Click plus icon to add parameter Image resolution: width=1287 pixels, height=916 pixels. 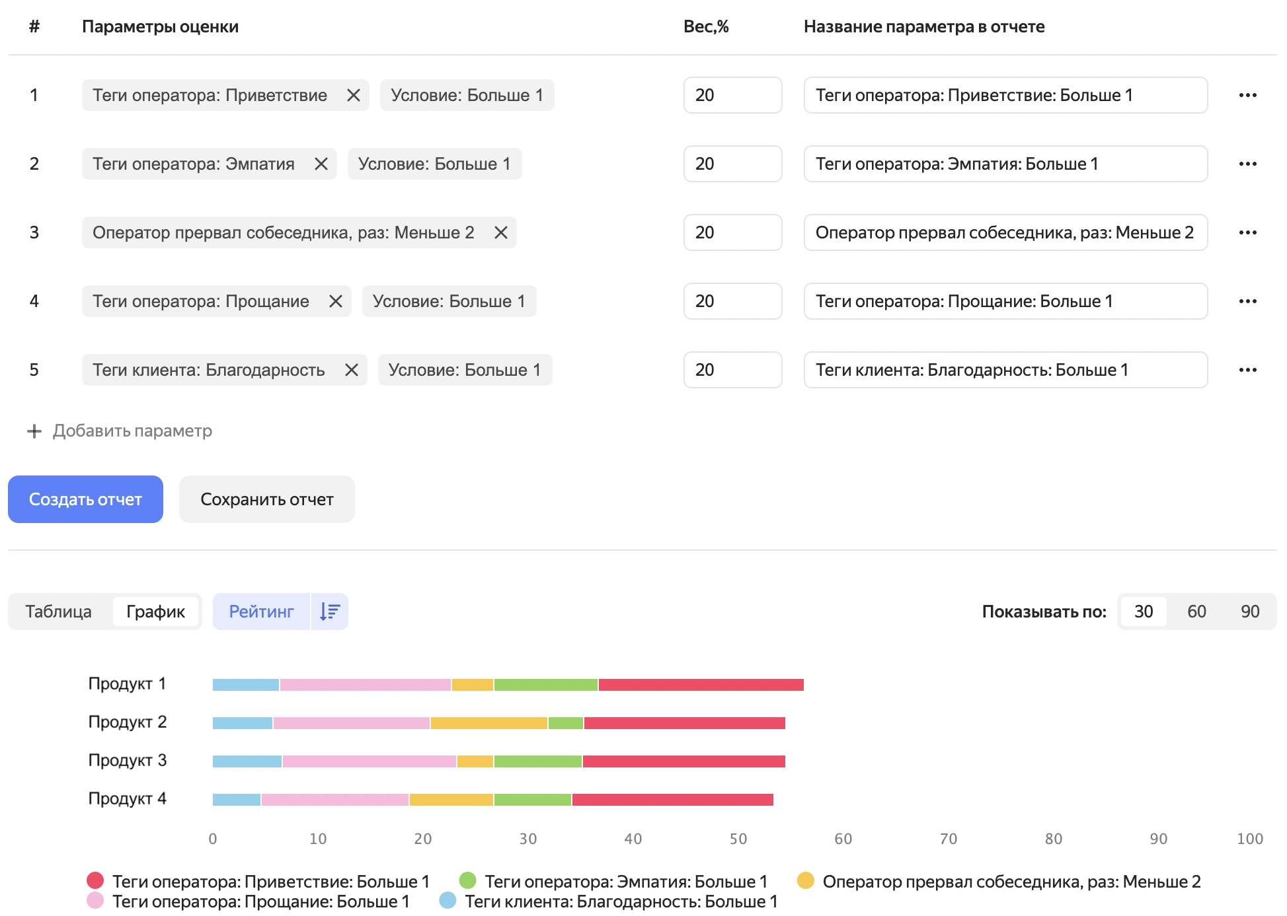coord(34,431)
